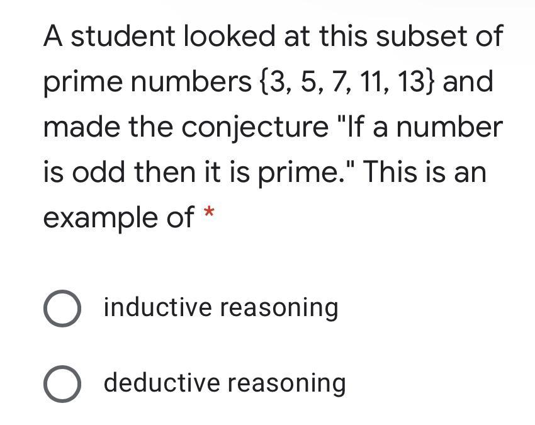Click the "deductive reasoning" option label
This screenshot has width=535, height=425.
[225, 383]
